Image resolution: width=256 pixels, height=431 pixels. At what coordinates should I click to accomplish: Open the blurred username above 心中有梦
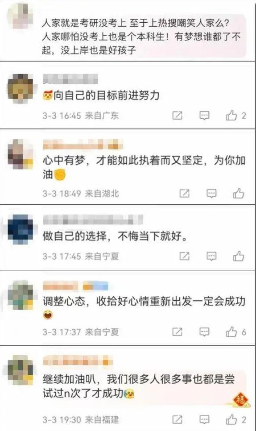coord(83,145)
